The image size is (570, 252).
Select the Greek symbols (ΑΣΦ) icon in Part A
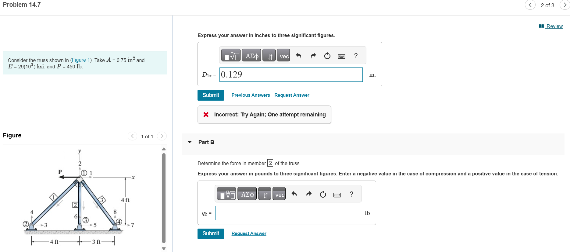251,55
